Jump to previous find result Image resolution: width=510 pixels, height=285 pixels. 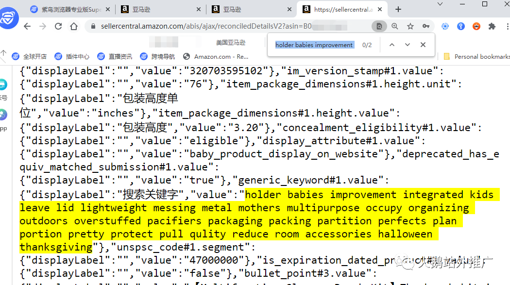pyautogui.click(x=392, y=45)
